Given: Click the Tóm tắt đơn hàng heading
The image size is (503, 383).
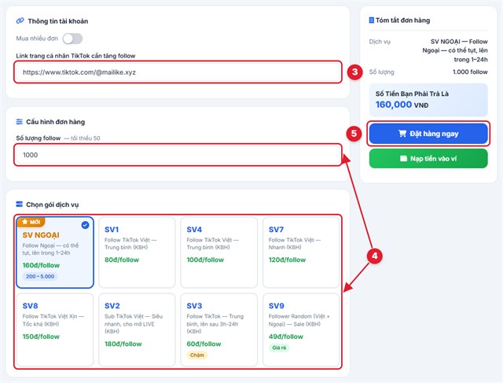Looking at the screenshot, I should (402, 20).
